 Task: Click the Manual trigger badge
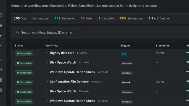click(126, 82)
